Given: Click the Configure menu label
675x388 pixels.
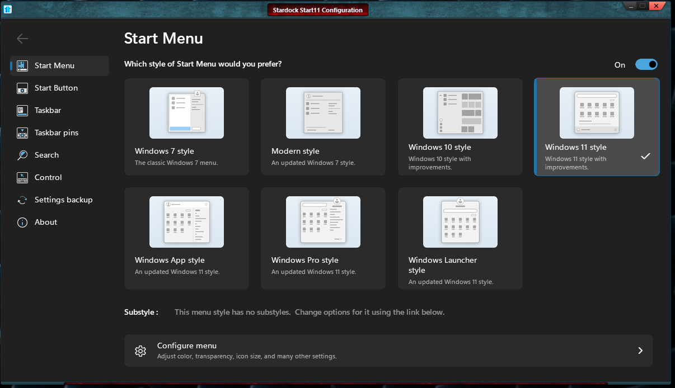Looking at the screenshot, I should coord(187,346).
